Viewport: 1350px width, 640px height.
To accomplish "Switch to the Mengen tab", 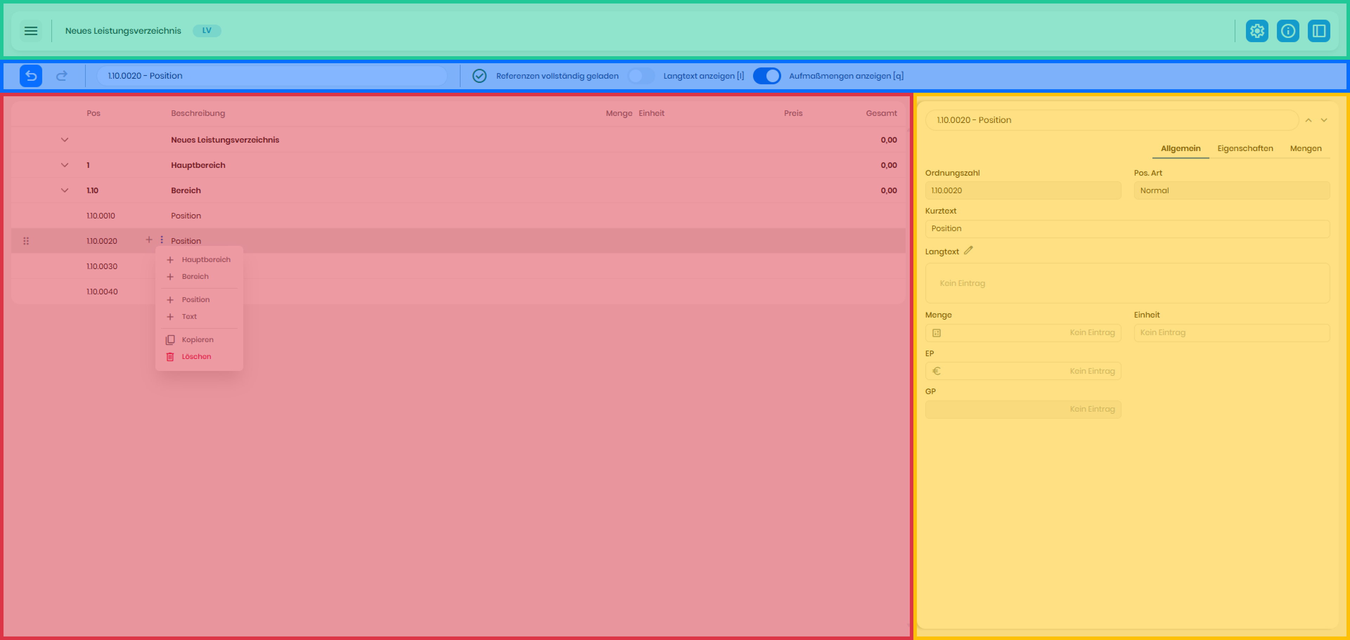I will 1305,148.
